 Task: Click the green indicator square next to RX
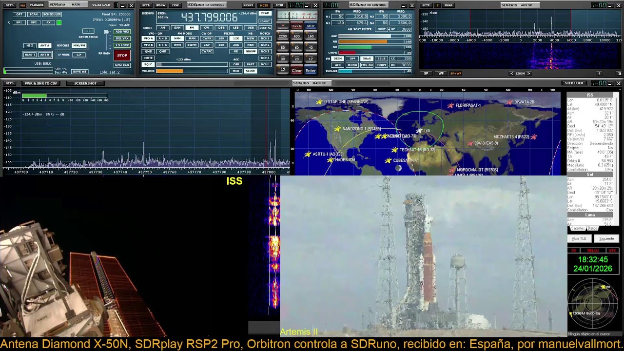[59, 22]
